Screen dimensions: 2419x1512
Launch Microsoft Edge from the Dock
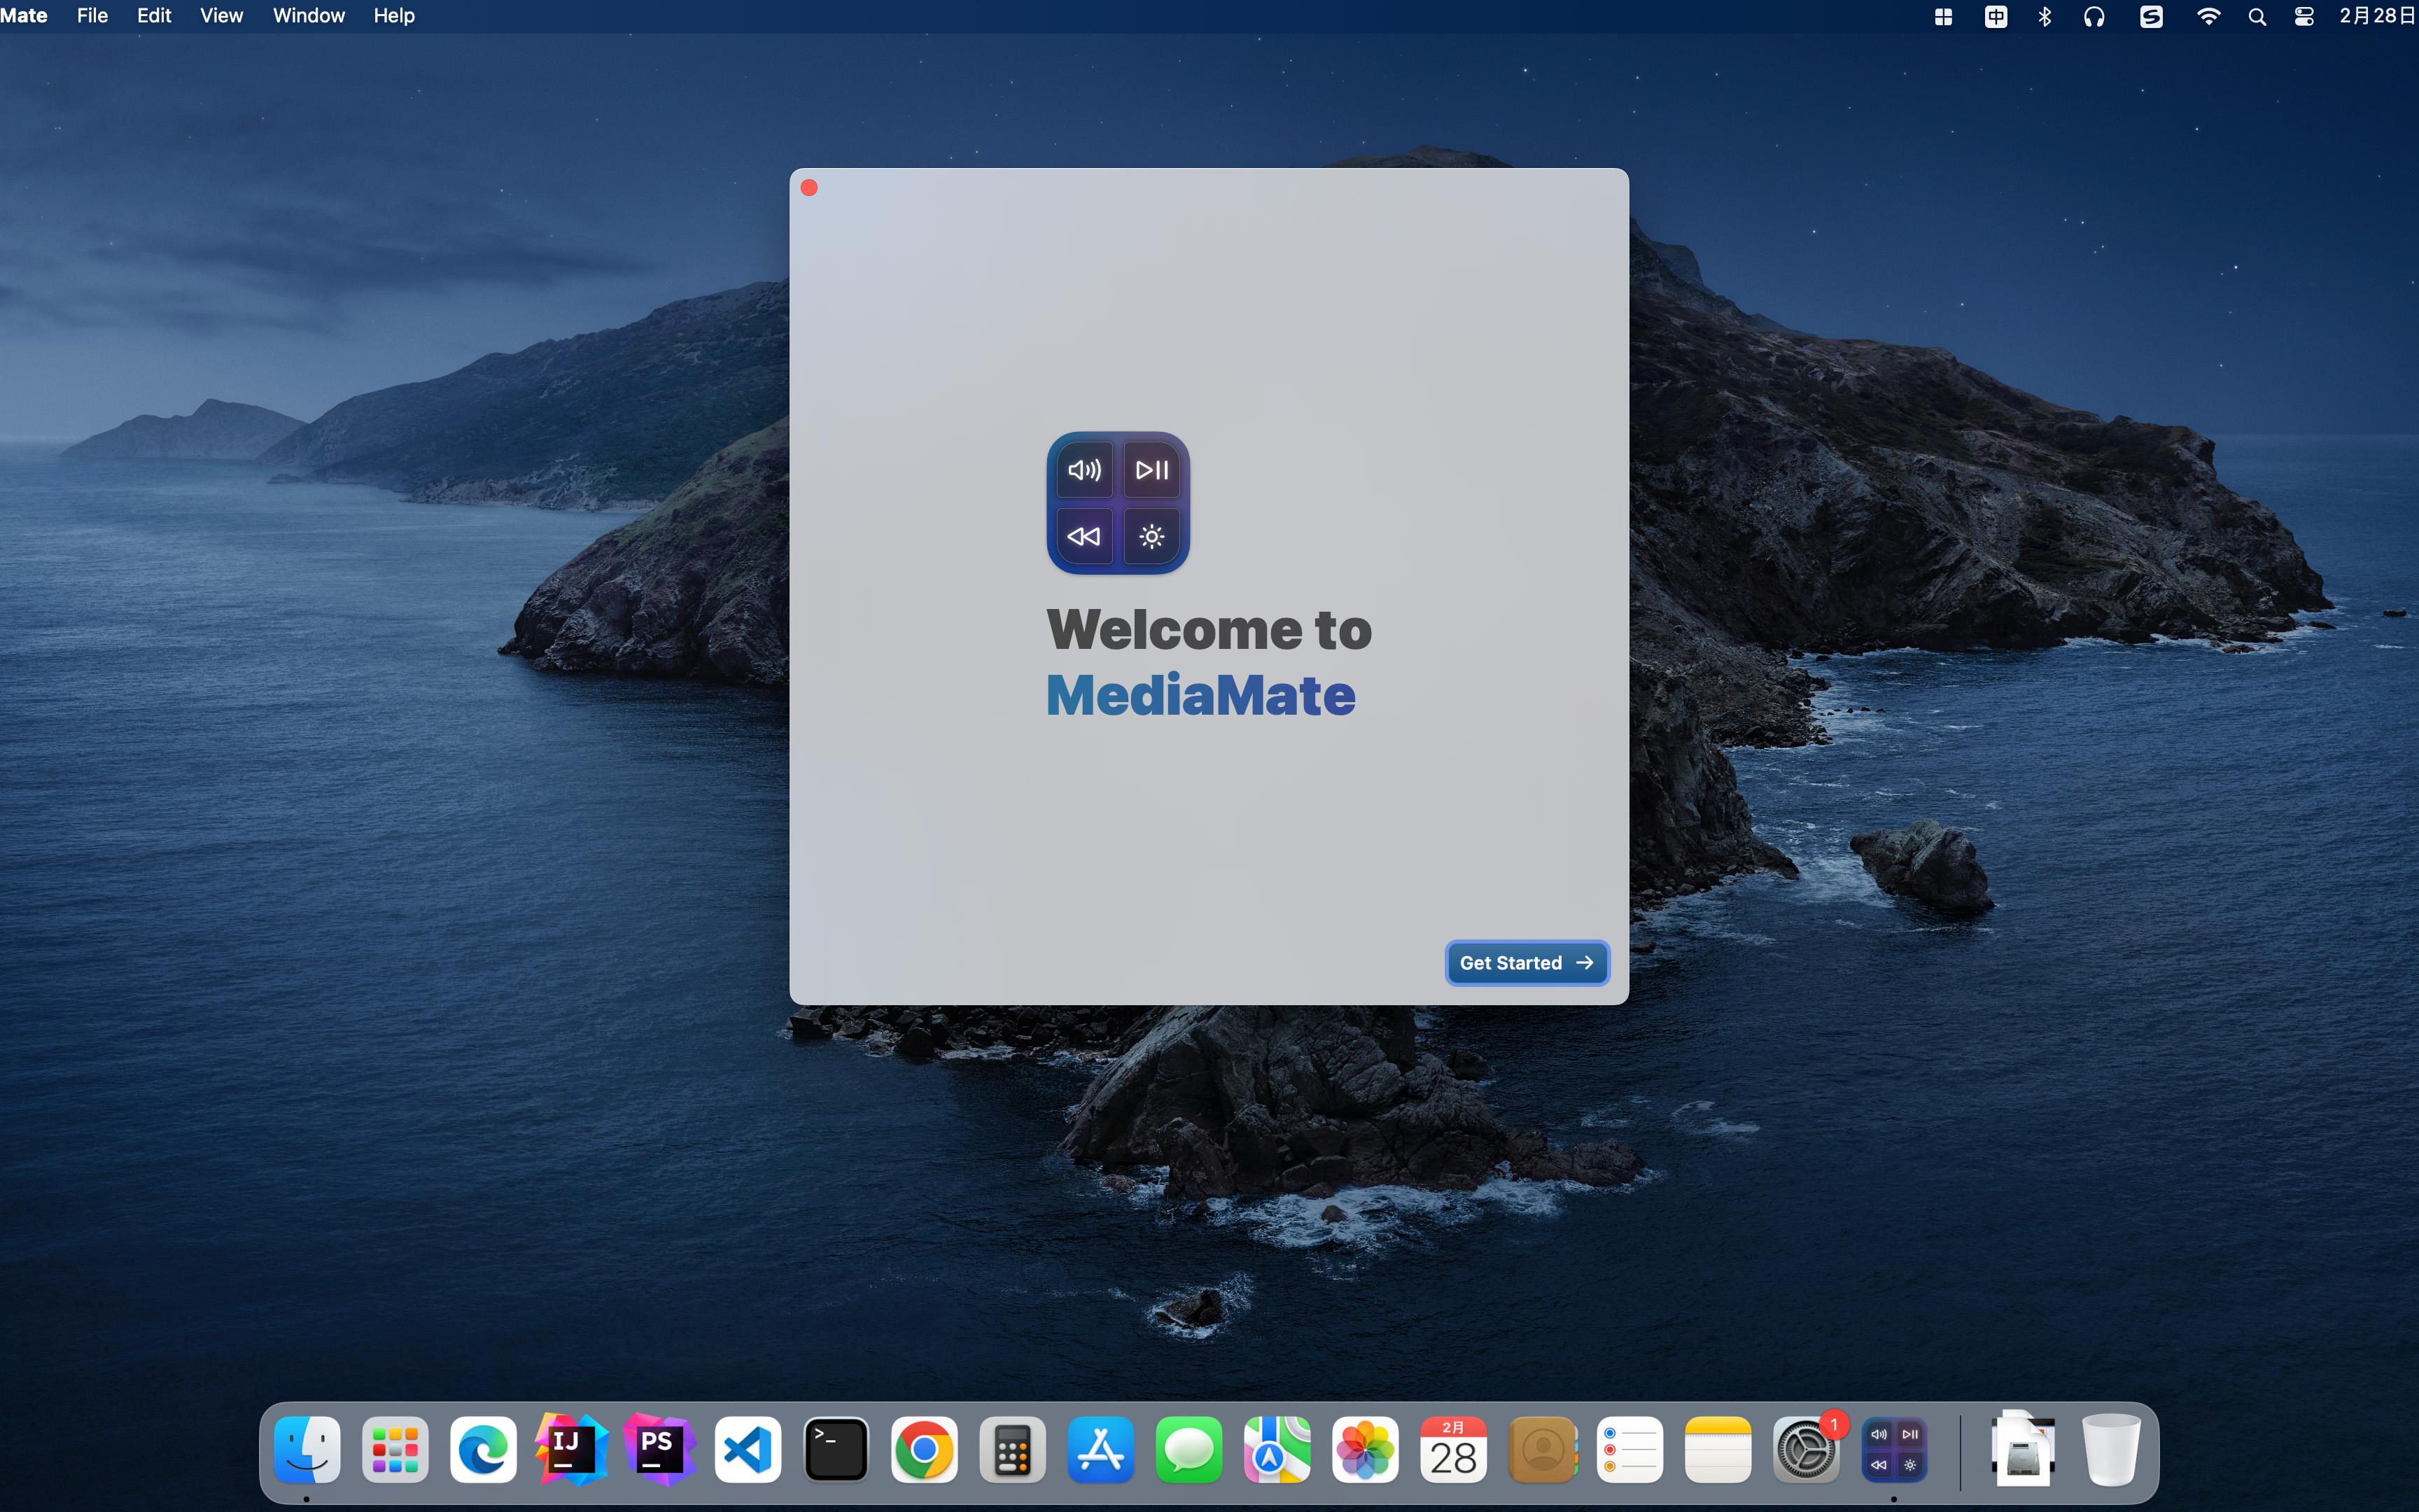(x=483, y=1449)
